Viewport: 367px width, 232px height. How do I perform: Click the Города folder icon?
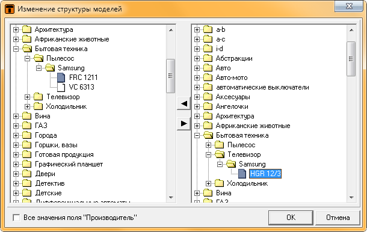point(26,135)
